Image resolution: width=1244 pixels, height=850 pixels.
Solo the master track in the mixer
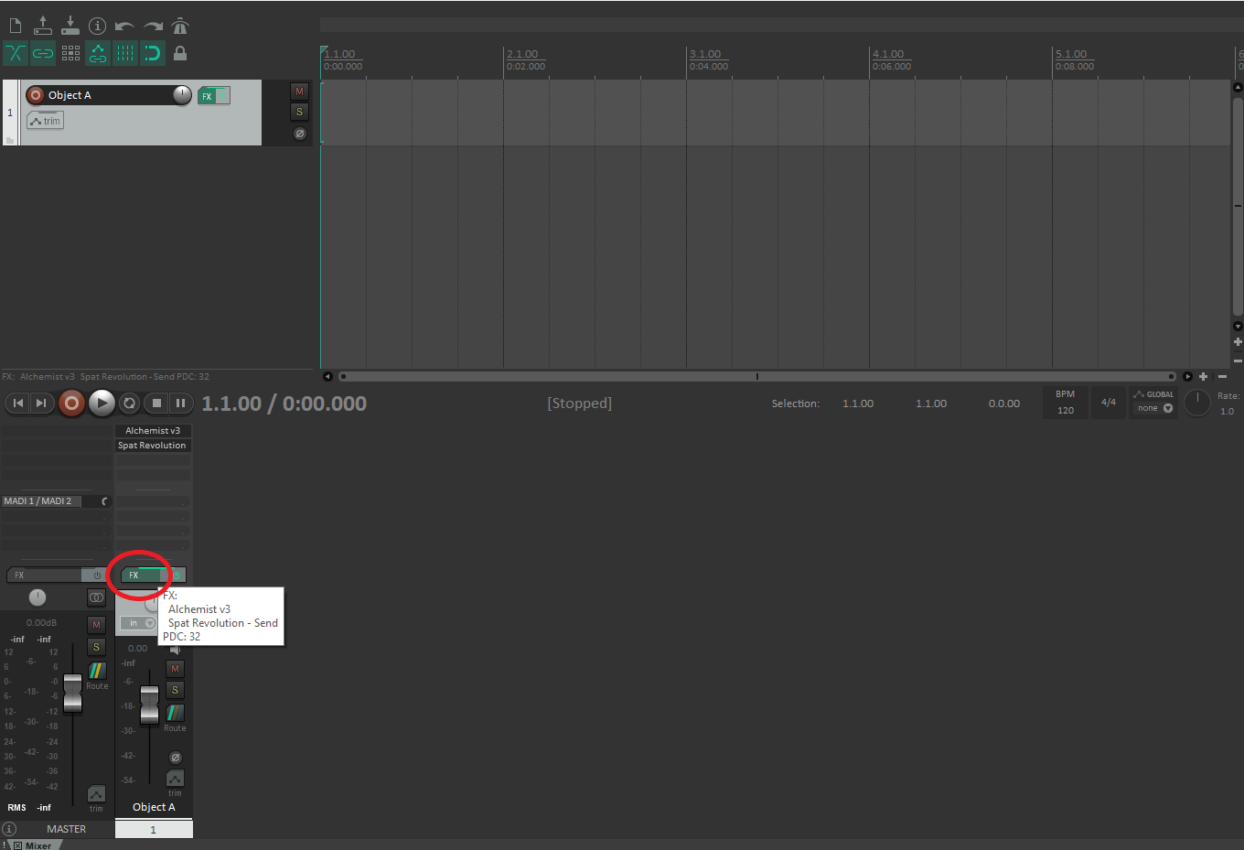coord(96,647)
